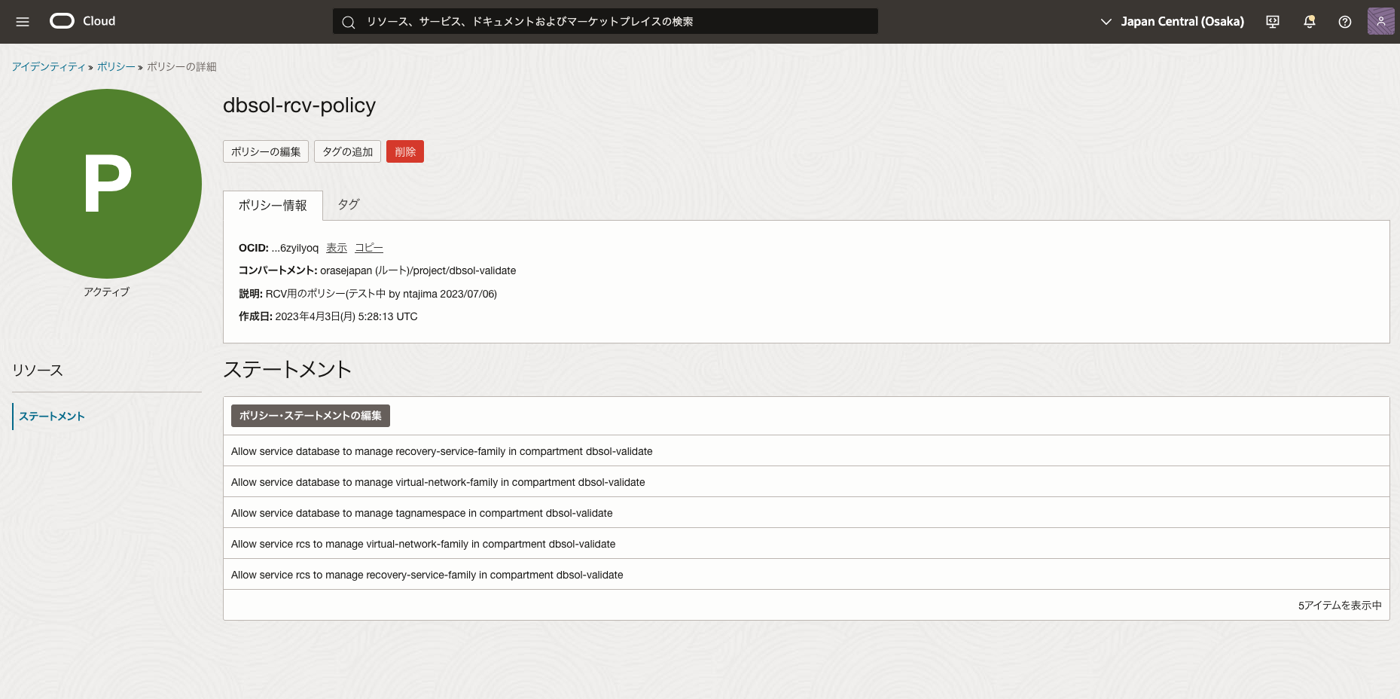This screenshot has height=699, width=1400.
Task: Click the コピー link to copy OCID
Action: coord(368,248)
